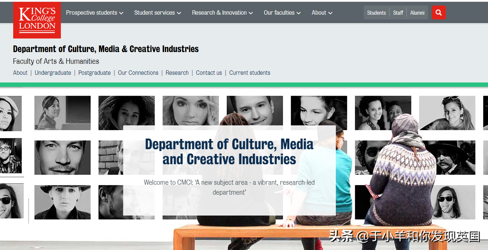
Task: Click the large banner title Department of Culture, Media and Creative Industries
Action: coord(230,152)
